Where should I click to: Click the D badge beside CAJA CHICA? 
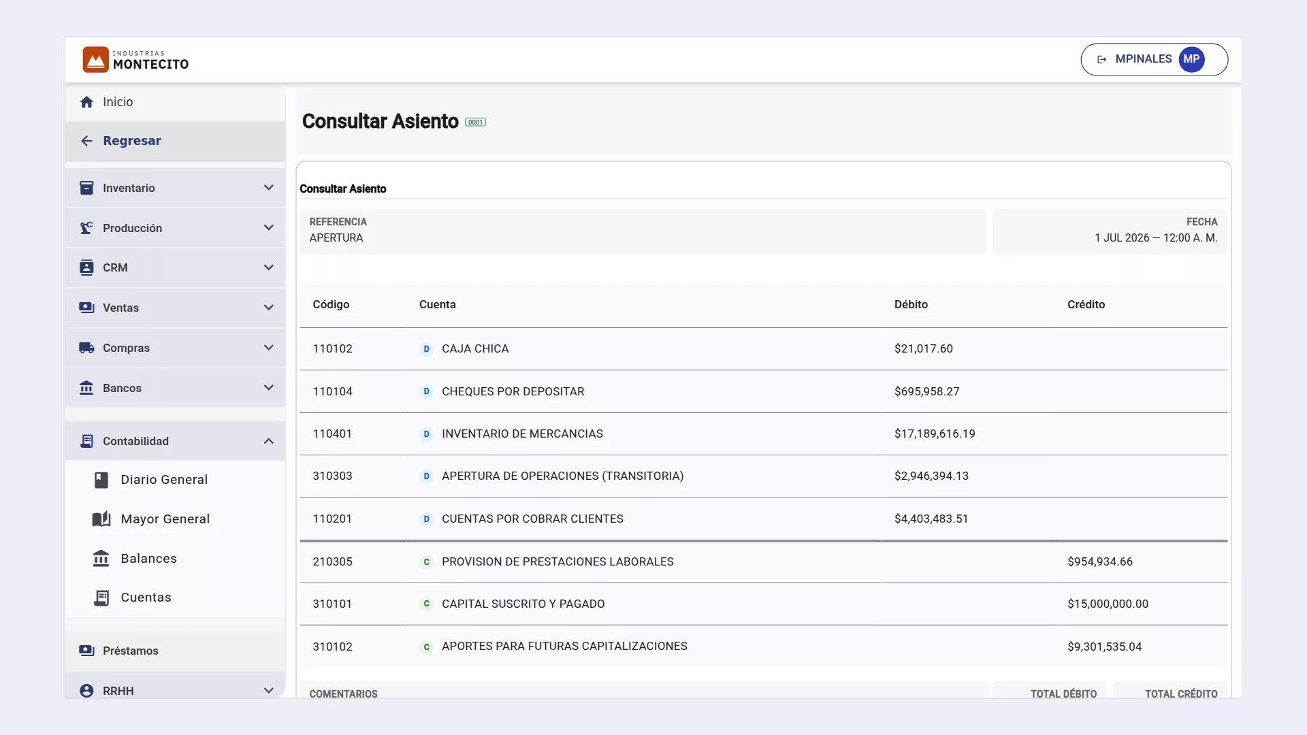point(426,349)
